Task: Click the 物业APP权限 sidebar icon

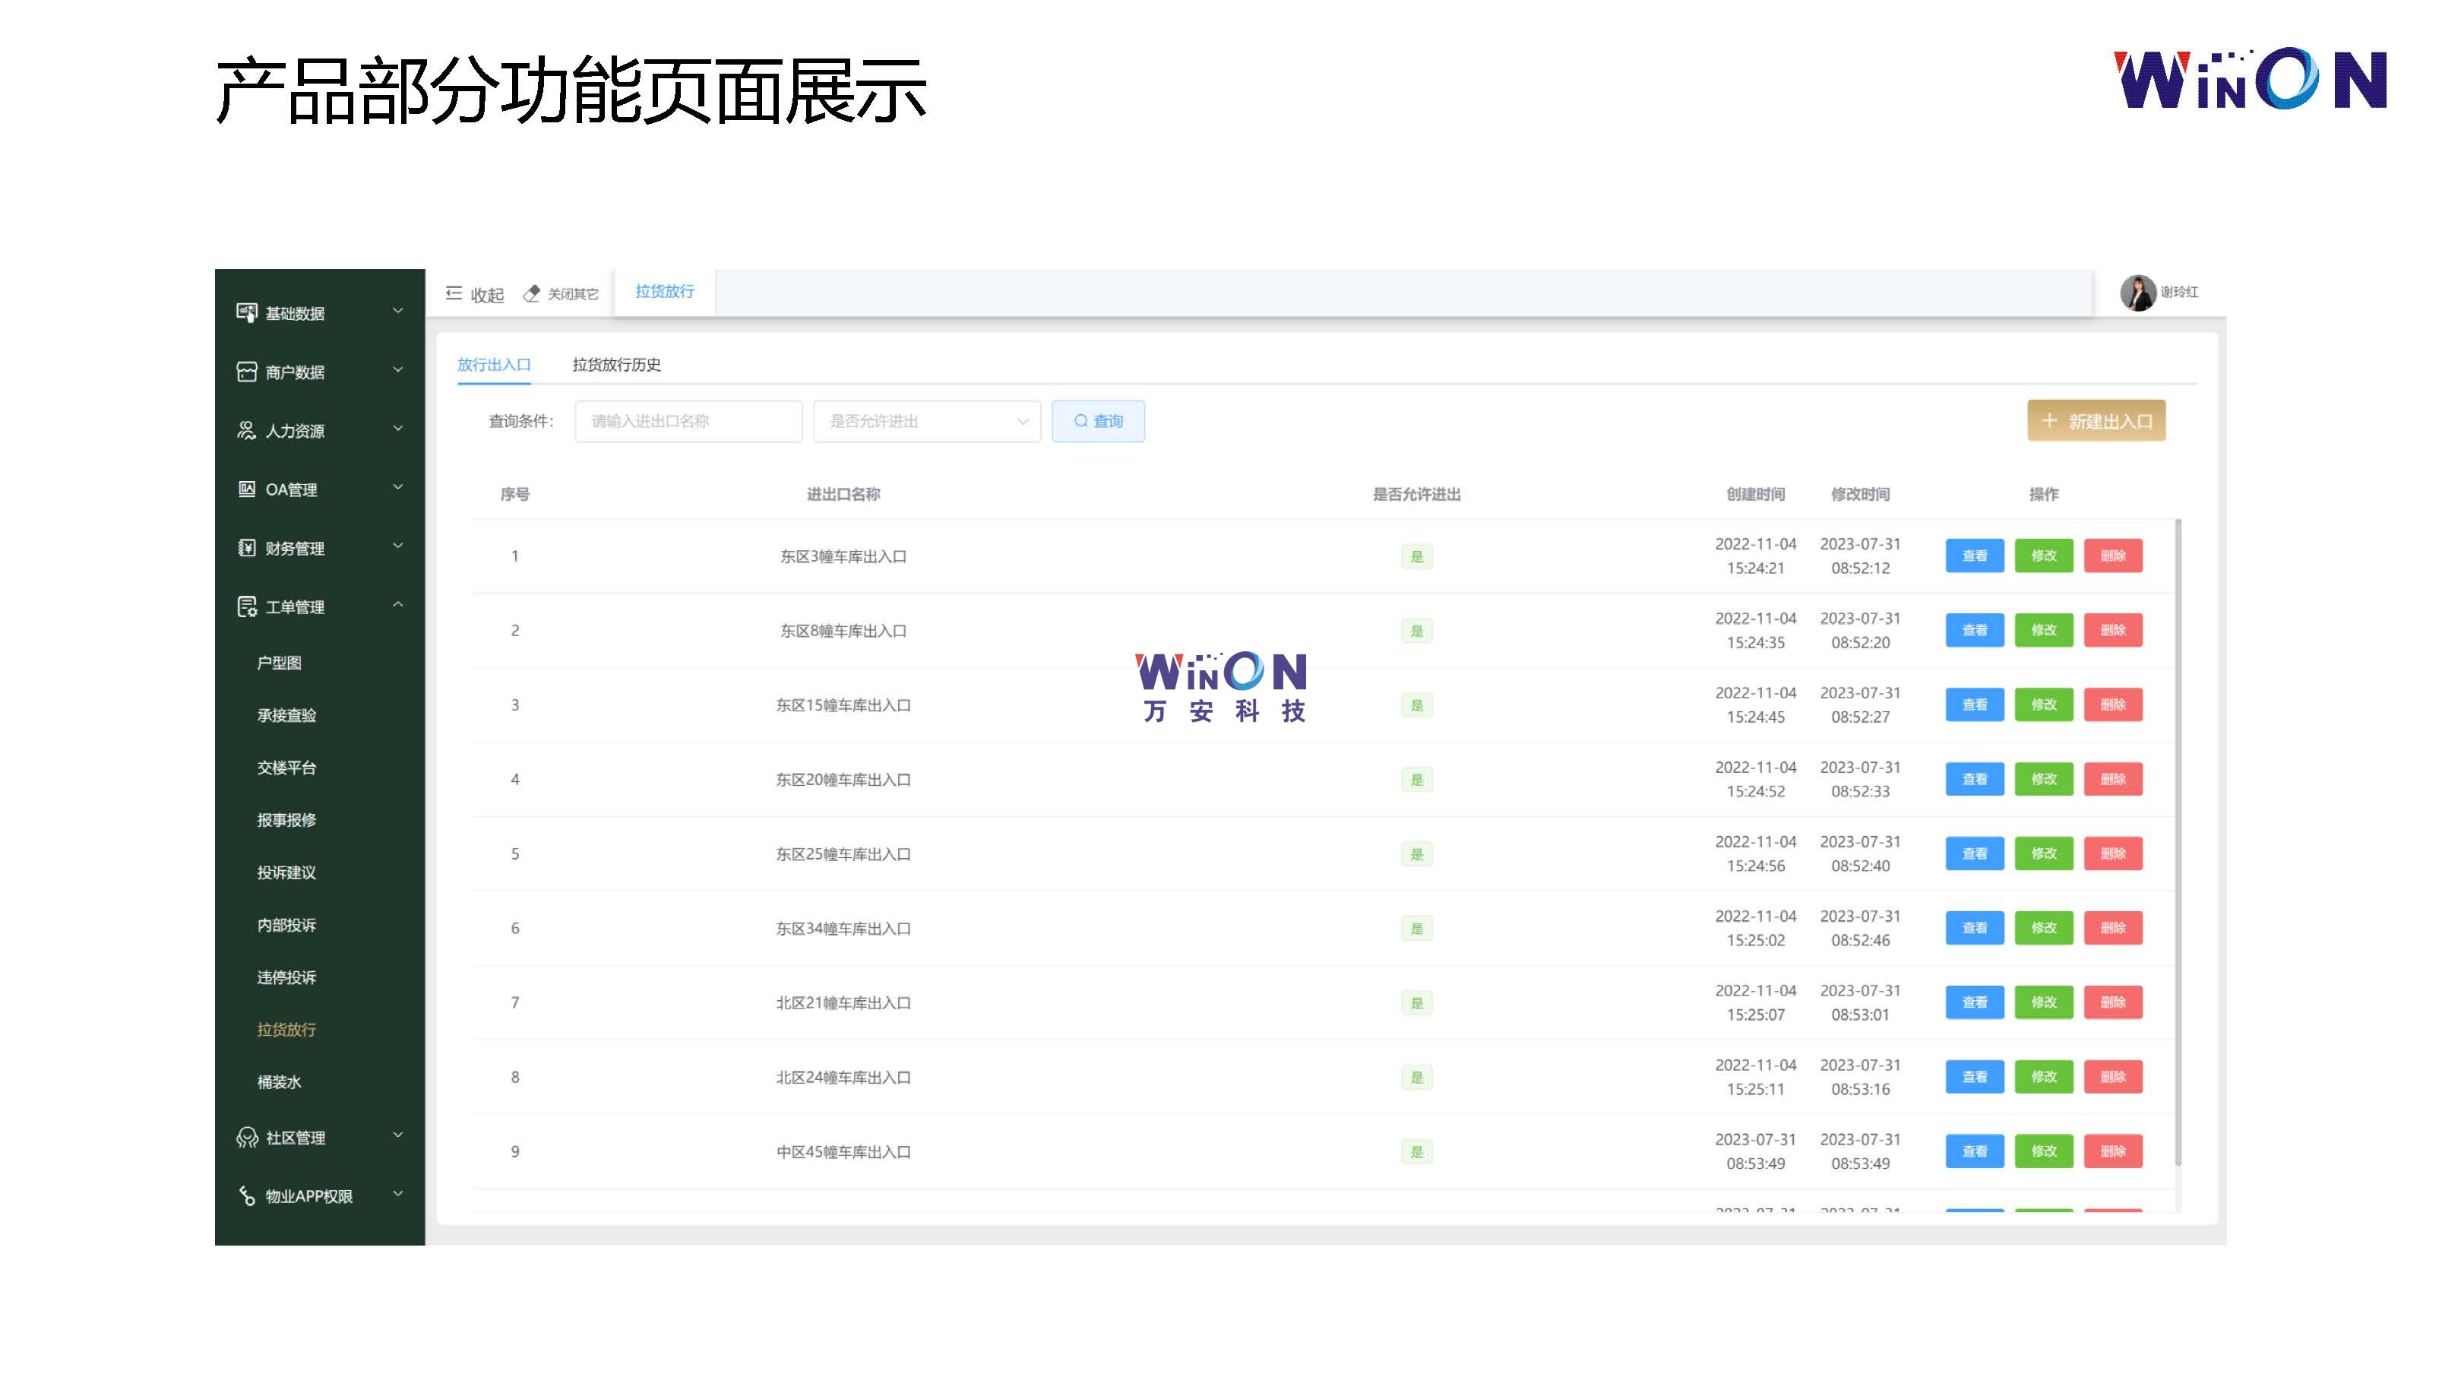Action: coord(246,1197)
